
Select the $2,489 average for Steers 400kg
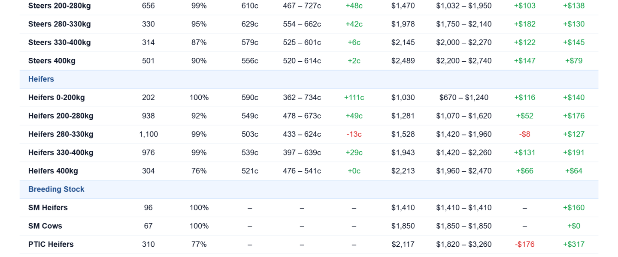click(x=403, y=61)
